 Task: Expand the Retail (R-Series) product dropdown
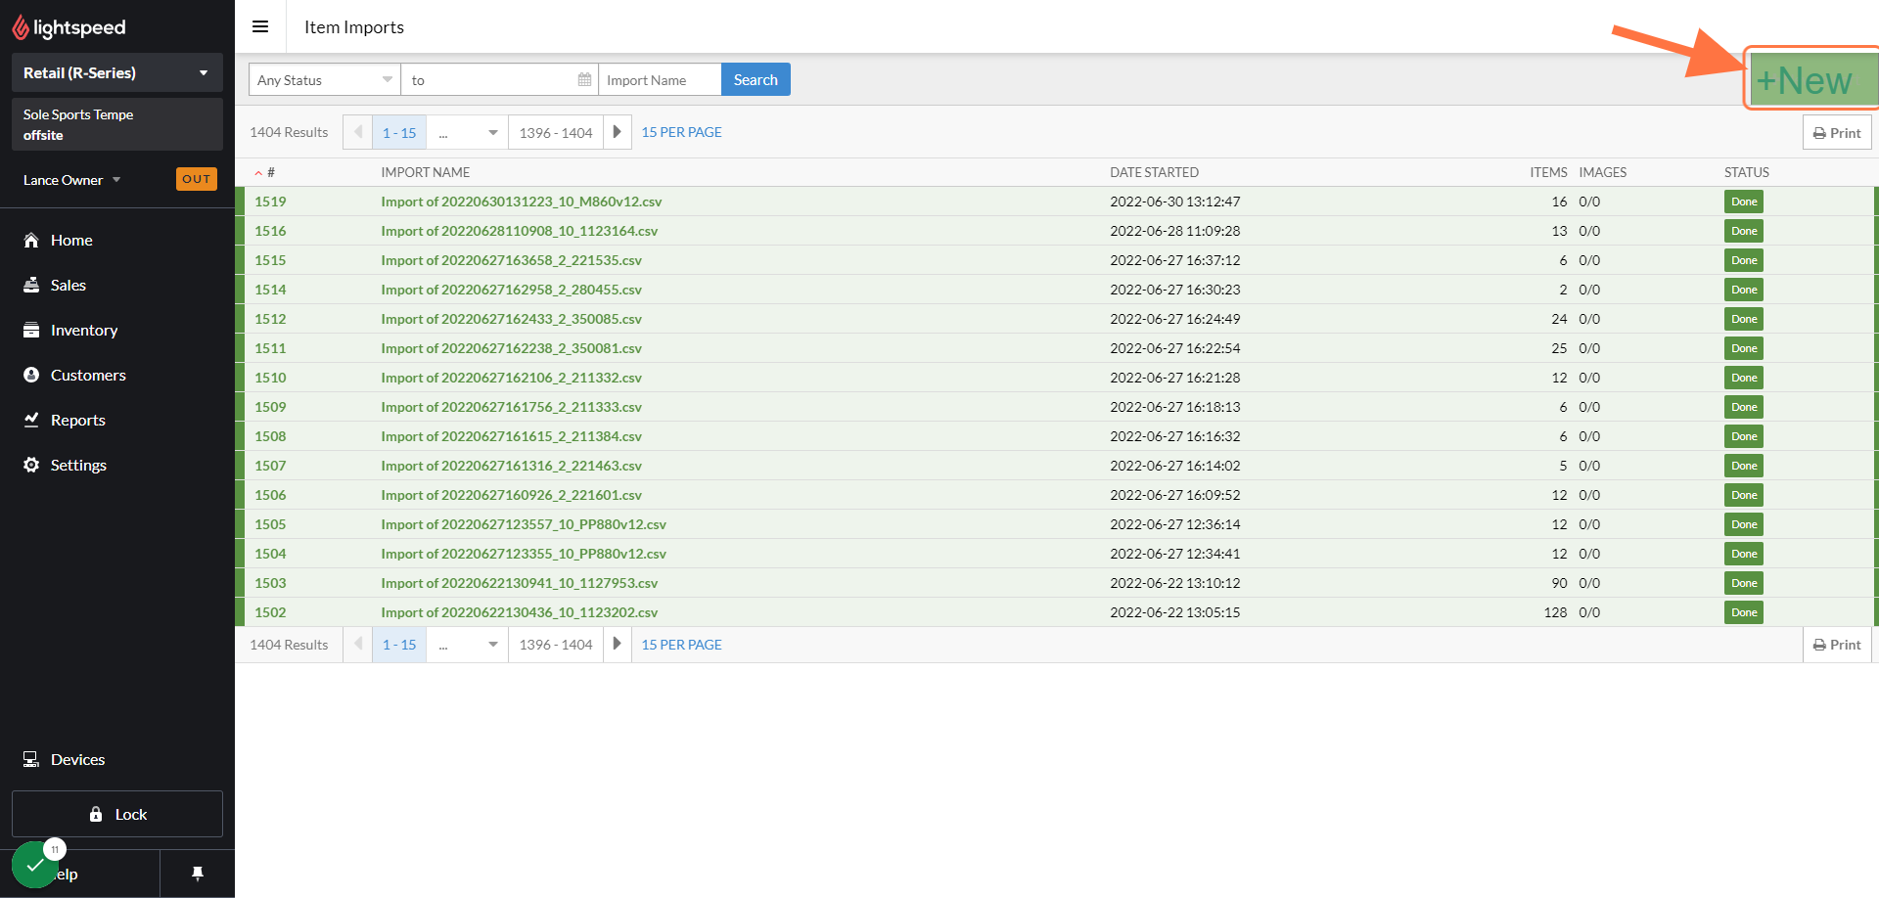tap(117, 72)
